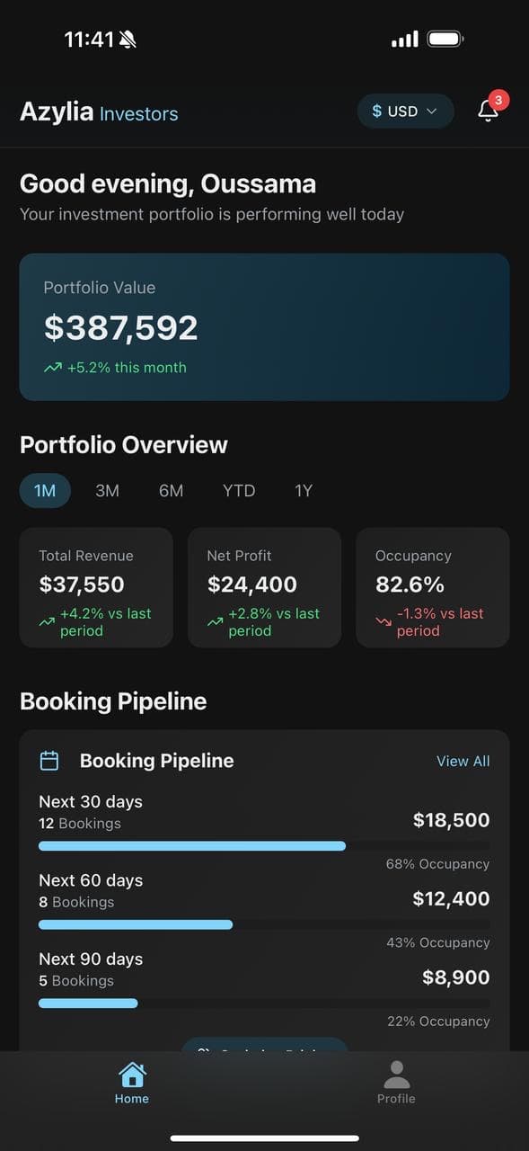Open the Profile icon in bottom bar
Image resolution: width=529 pixels, height=1151 pixels.
tap(396, 1075)
